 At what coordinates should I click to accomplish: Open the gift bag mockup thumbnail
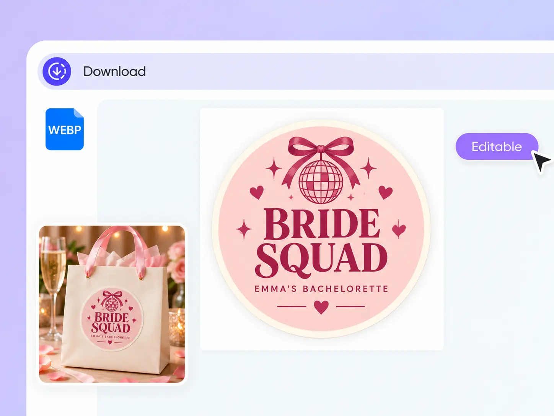click(112, 304)
